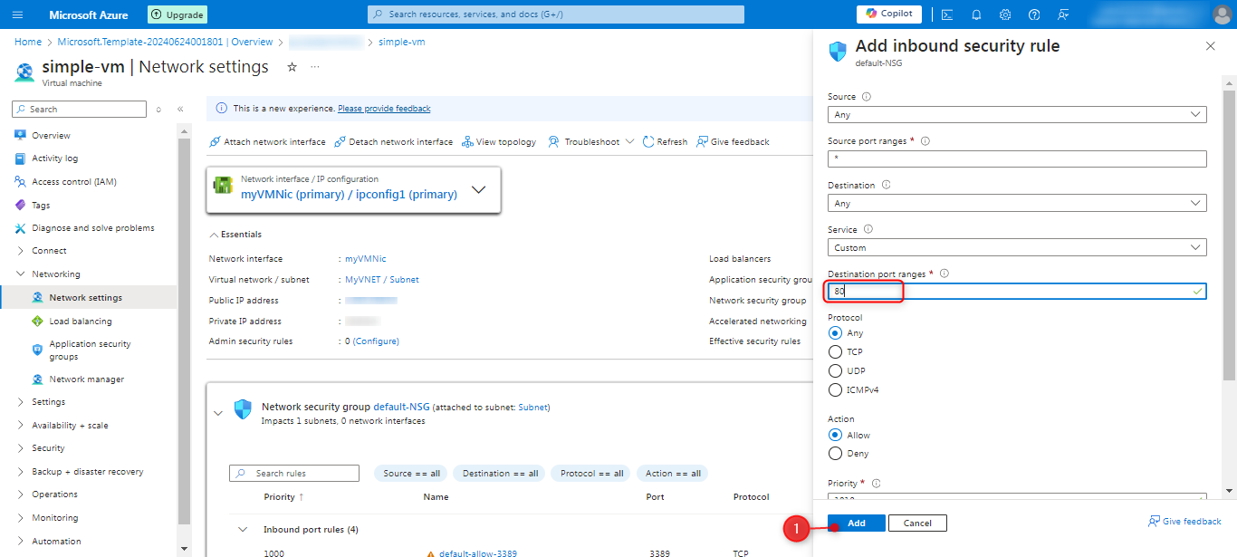
Task: Open the portal settings gear icon
Action: (1005, 14)
